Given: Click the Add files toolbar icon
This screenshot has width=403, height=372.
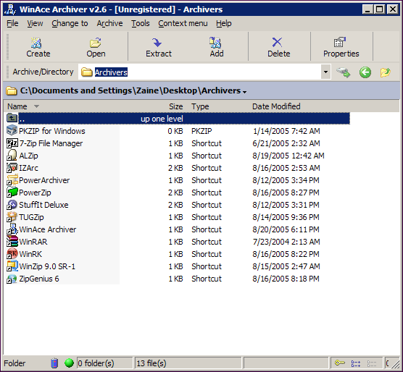Looking at the screenshot, I should click(x=215, y=43).
